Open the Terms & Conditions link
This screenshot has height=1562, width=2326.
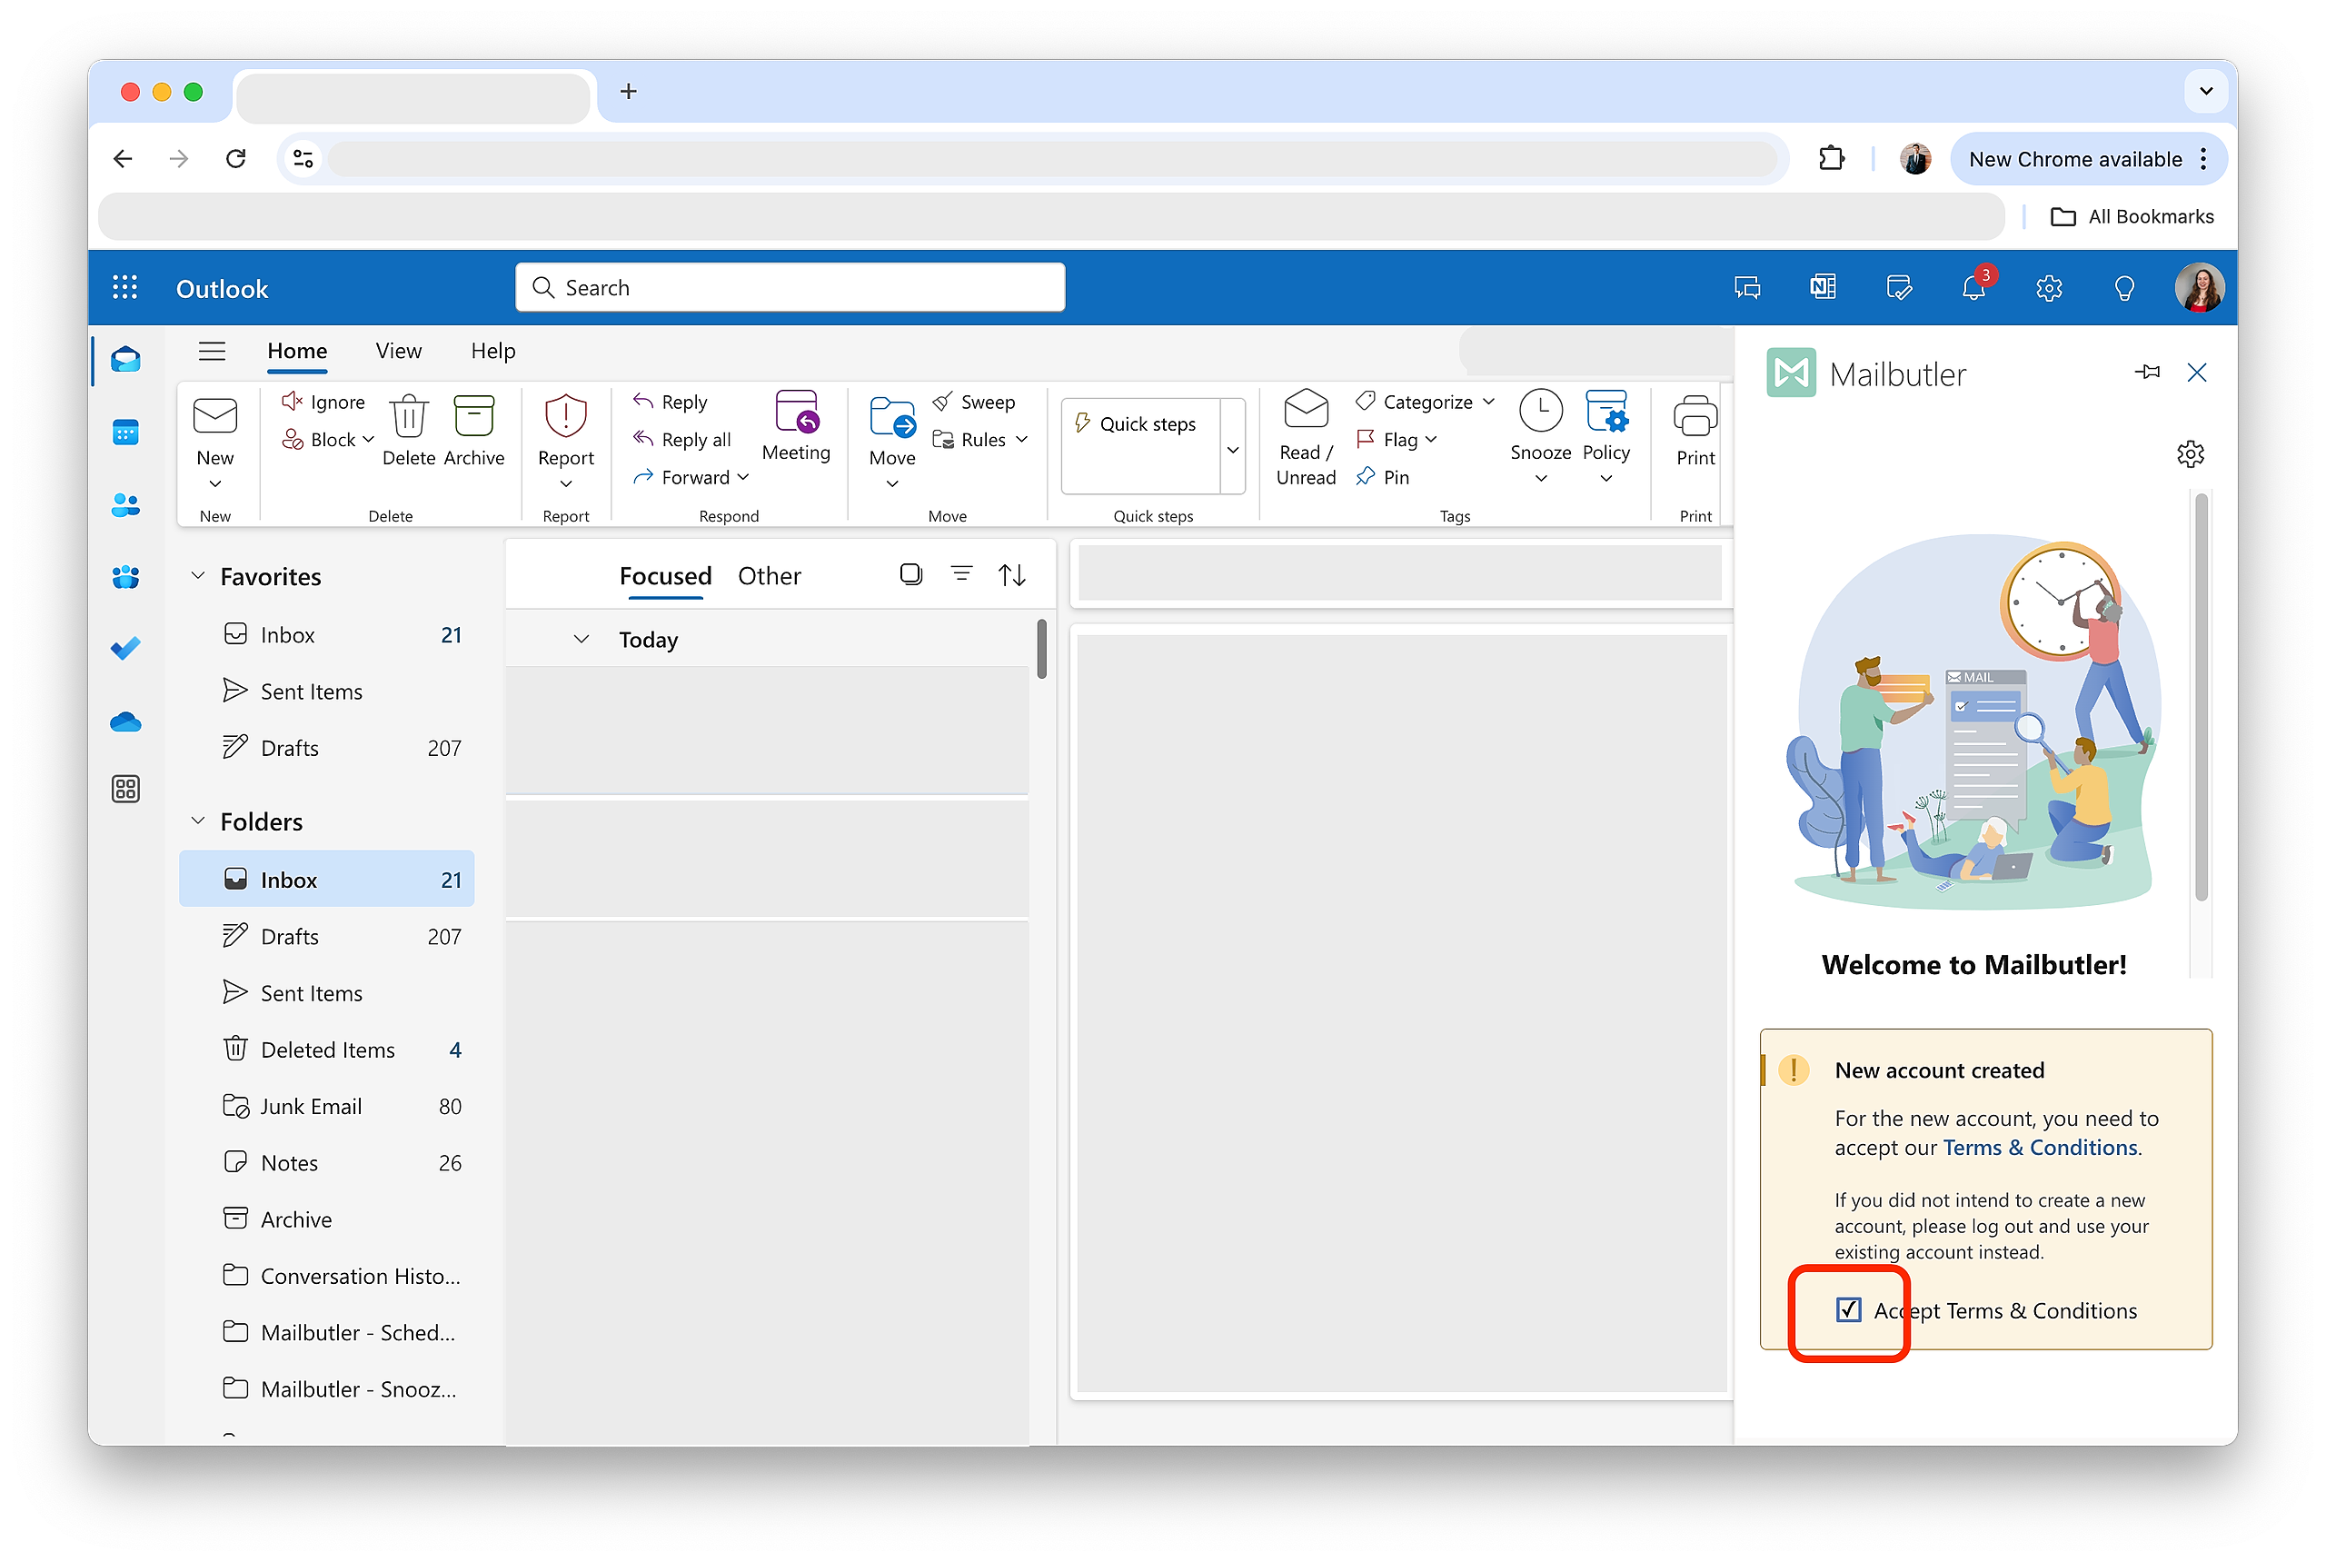pos(2040,1148)
